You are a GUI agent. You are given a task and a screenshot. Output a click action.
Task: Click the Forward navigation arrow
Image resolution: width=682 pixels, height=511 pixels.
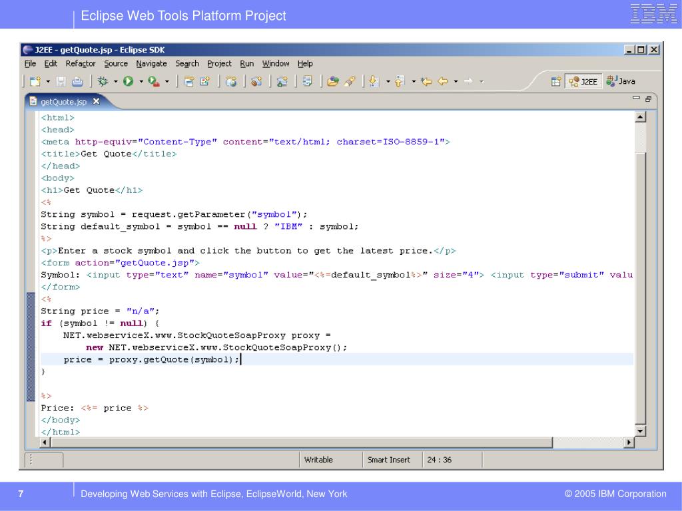[468, 81]
